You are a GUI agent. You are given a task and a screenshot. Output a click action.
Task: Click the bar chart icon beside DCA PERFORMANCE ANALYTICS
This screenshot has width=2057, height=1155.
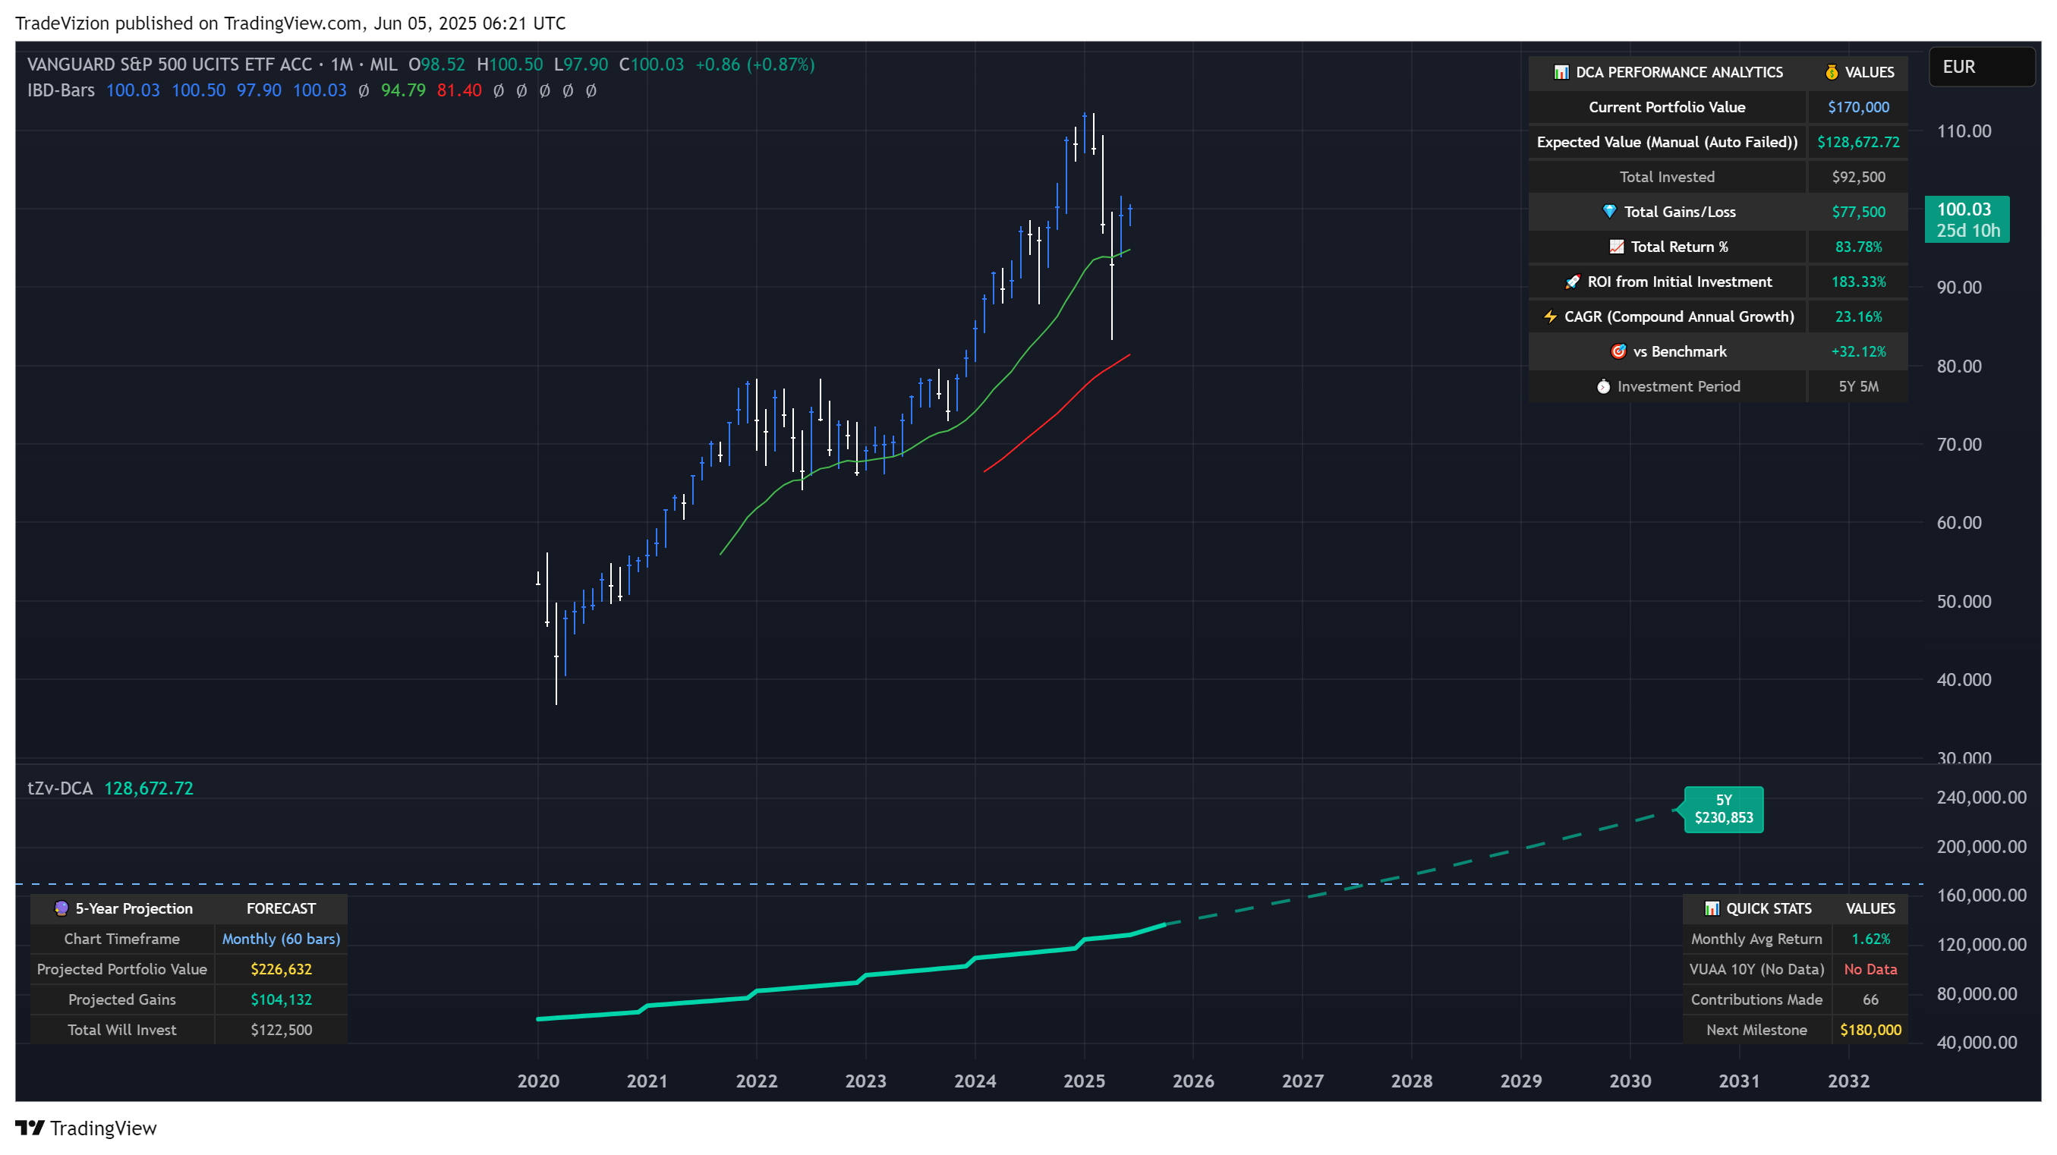1561,73
